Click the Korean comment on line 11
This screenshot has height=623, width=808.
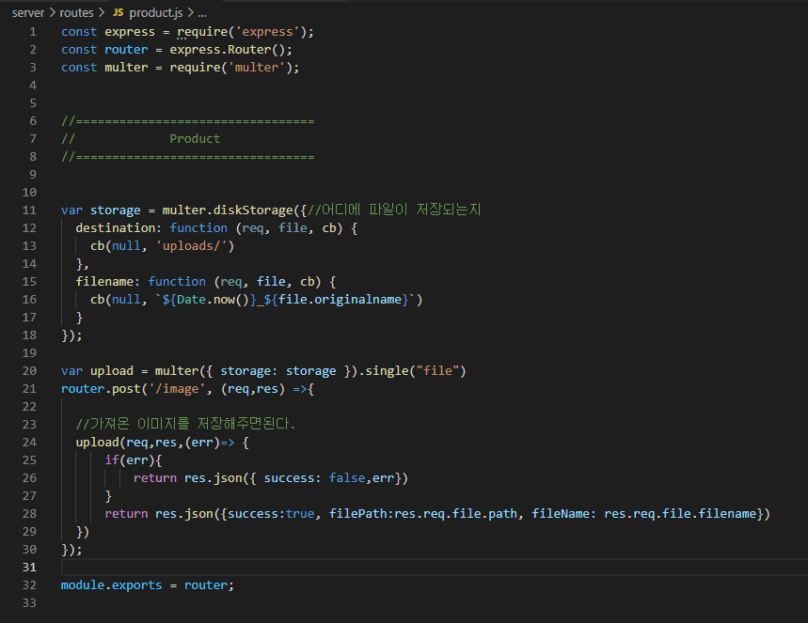tap(394, 210)
